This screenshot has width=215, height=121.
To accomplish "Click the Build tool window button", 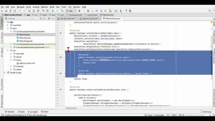I will (x=21, y=112).
